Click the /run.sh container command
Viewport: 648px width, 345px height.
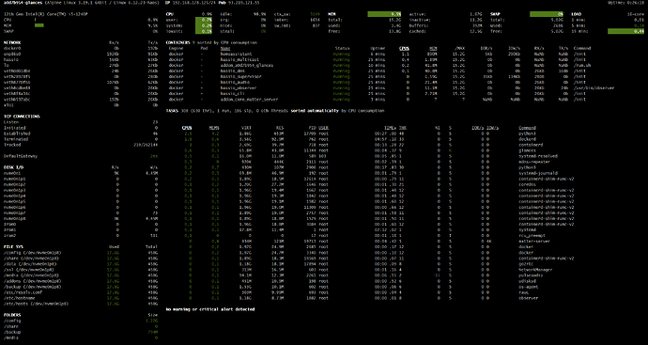(581, 65)
